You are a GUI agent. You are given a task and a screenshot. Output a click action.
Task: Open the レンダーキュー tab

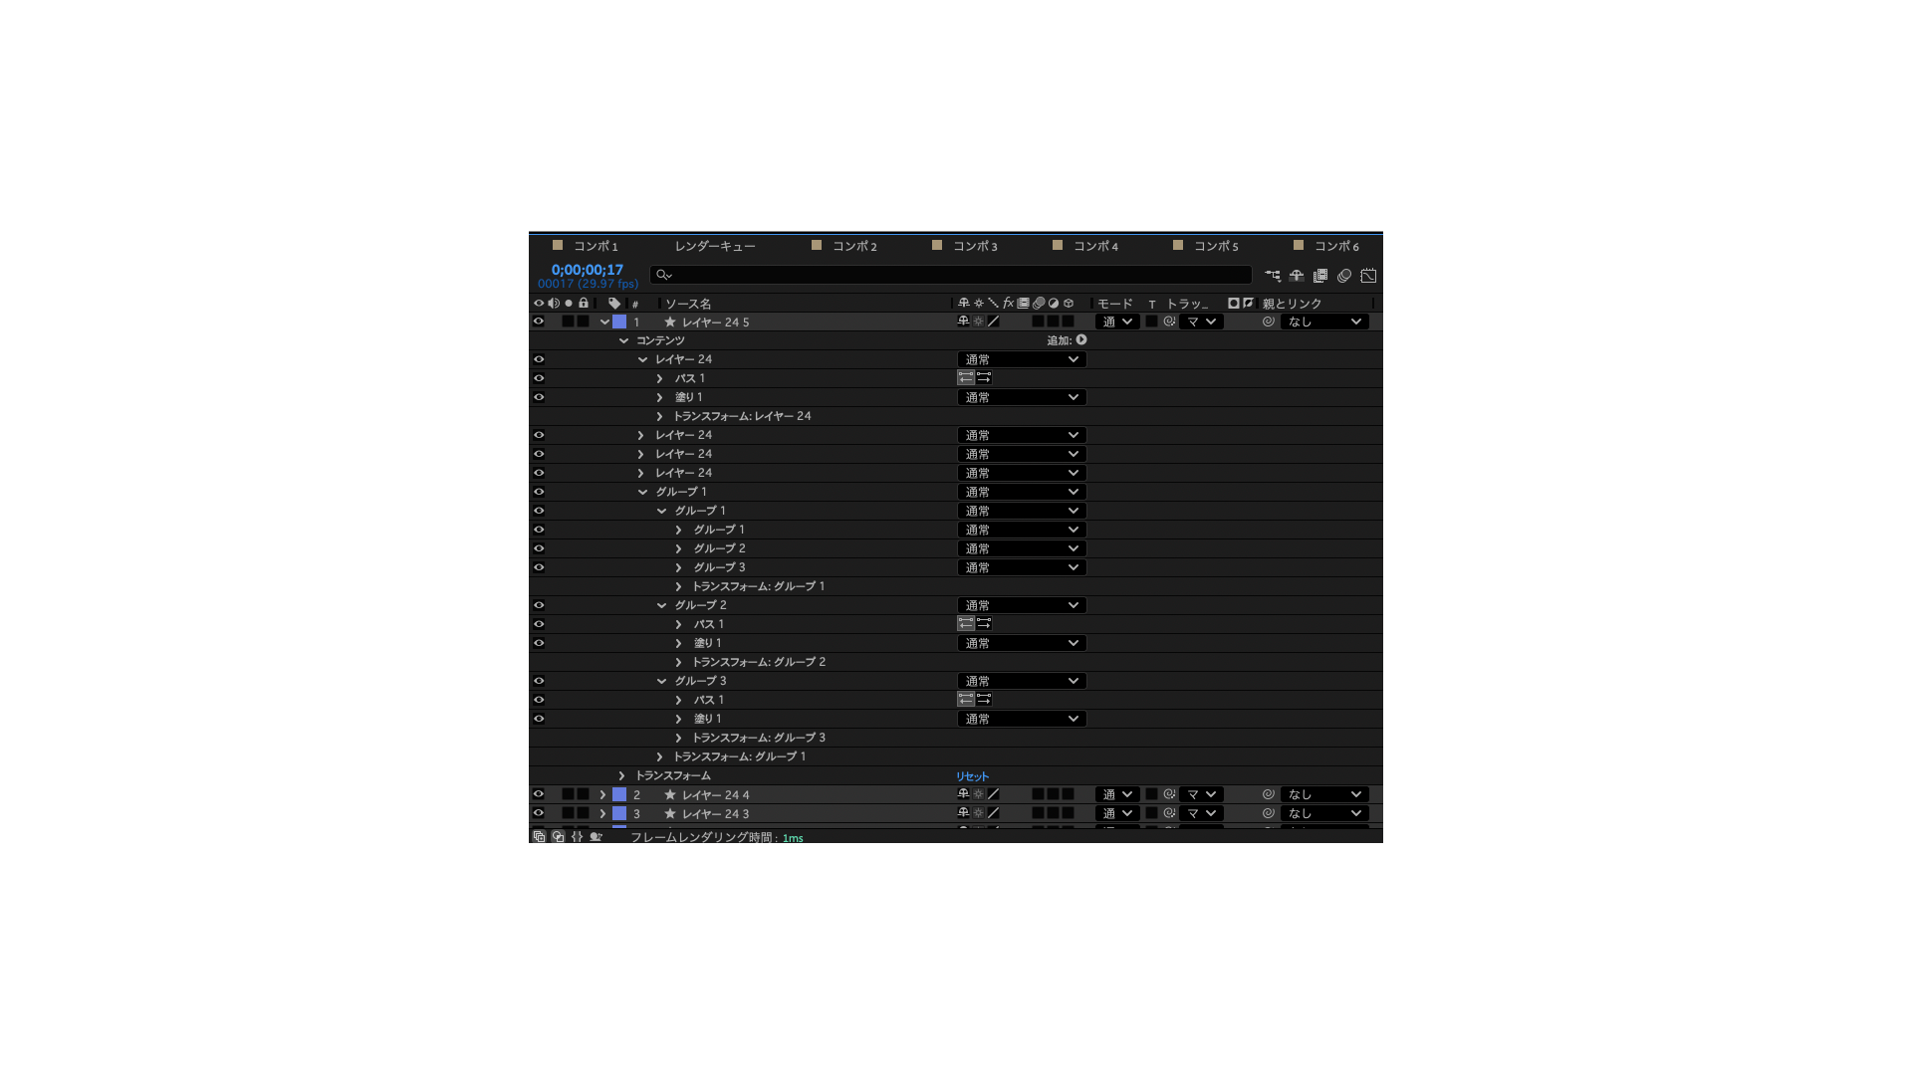(715, 246)
